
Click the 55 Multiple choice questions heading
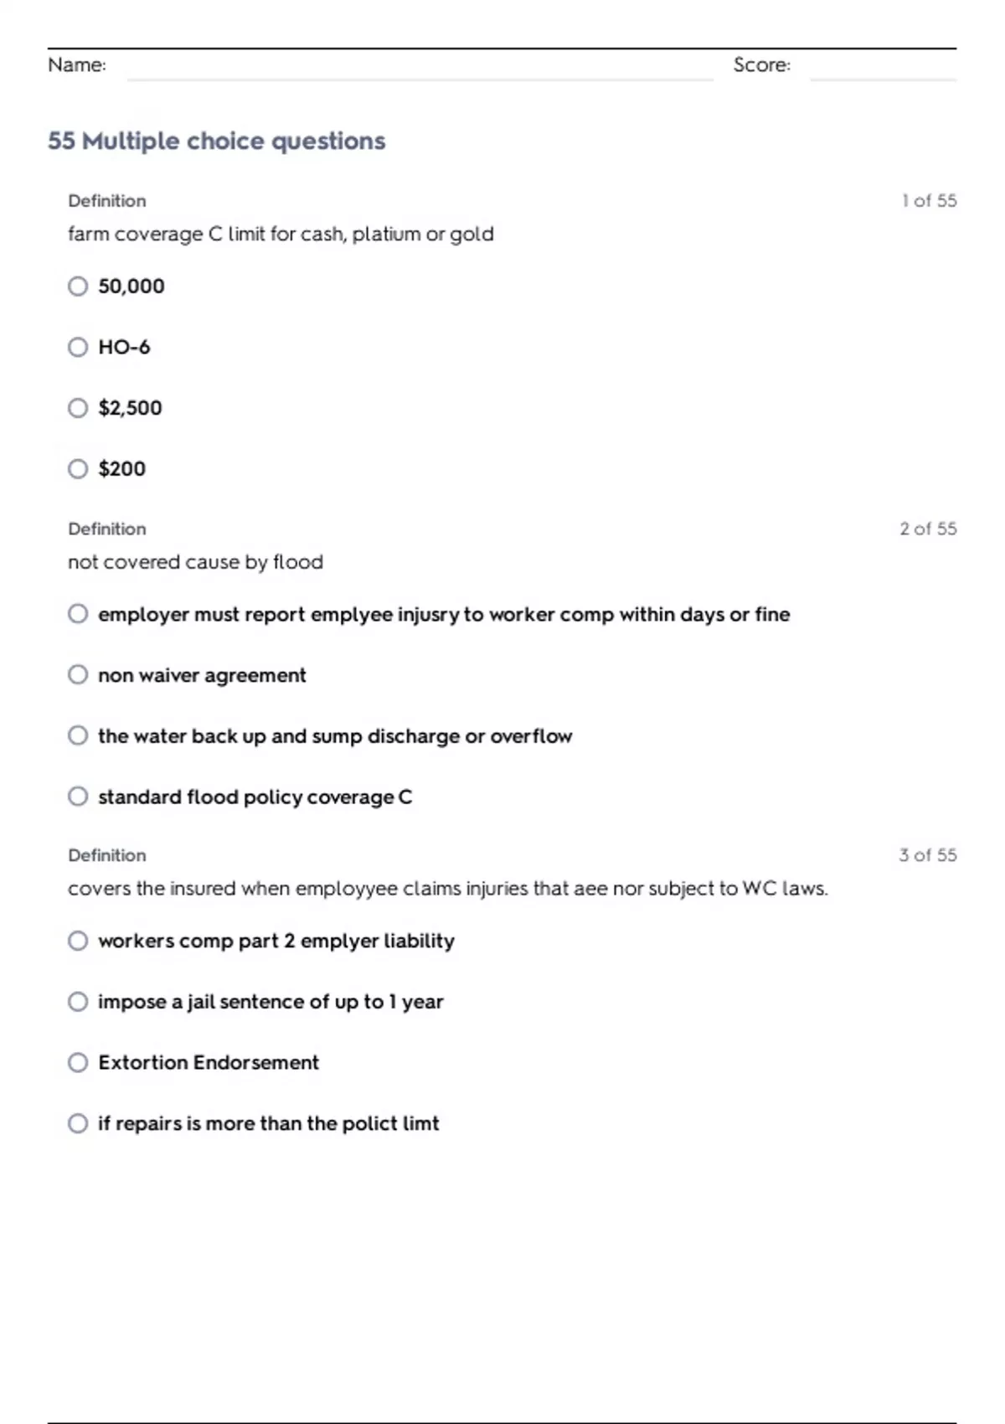[x=216, y=141]
